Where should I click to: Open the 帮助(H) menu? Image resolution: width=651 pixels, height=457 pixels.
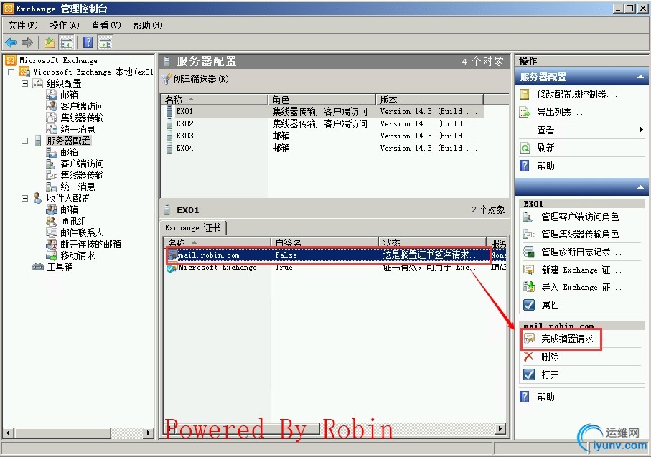point(148,25)
